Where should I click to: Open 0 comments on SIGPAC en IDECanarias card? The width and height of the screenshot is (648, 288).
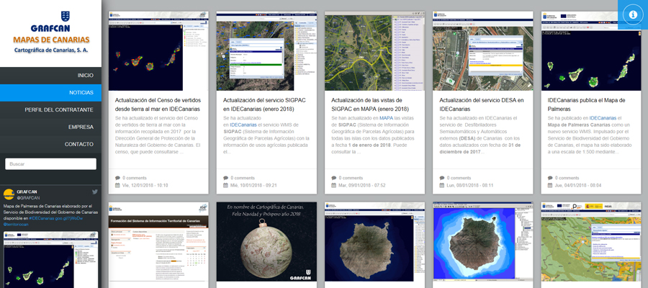click(245, 178)
